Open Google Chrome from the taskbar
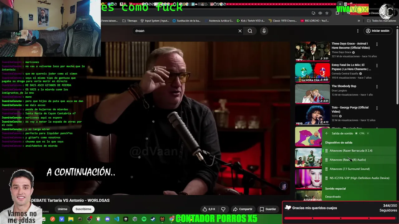 [171, 219]
